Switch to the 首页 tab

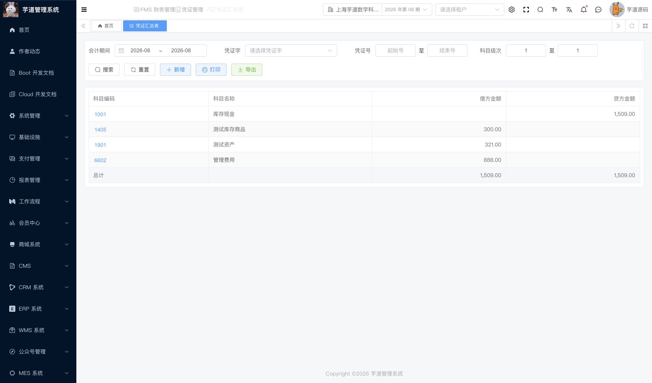(106, 26)
